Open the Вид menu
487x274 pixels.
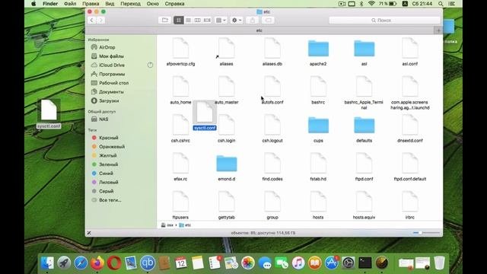[x=110, y=4]
